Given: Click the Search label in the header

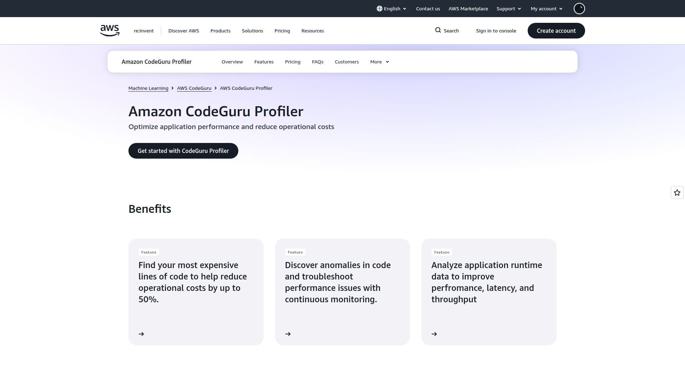Looking at the screenshot, I should pyautogui.click(x=451, y=31).
